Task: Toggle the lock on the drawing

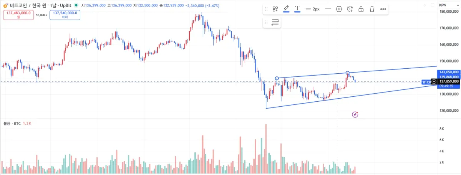Action: [x=361, y=9]
